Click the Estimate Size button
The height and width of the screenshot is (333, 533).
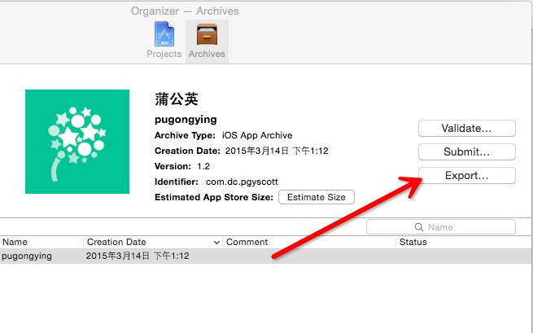(316, 197)
